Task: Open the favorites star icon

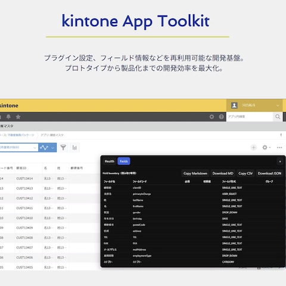Action: pyautogui.click(x=18, y=117)
